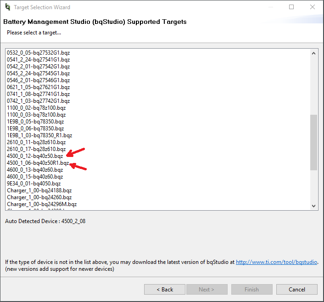Select 4500_1_06-bq40z50R1.bqz target
Screen dimensions: 324x302
point(38,163)
